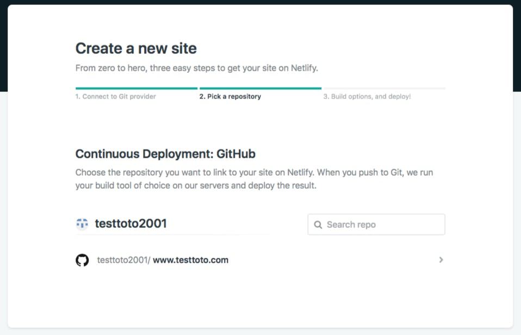Select step 2. Pick a repository

[230, 96]
